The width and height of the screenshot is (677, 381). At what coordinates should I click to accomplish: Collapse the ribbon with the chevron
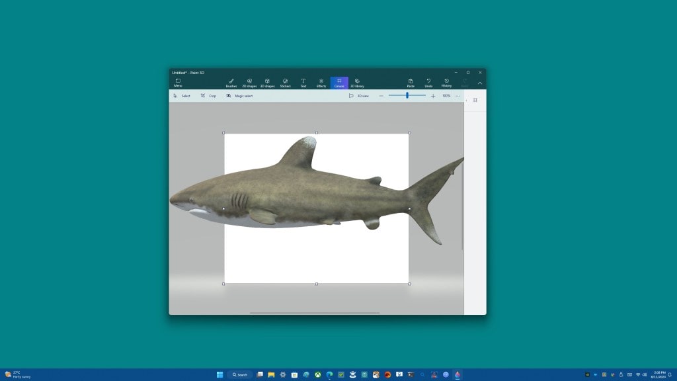[479, 83]
